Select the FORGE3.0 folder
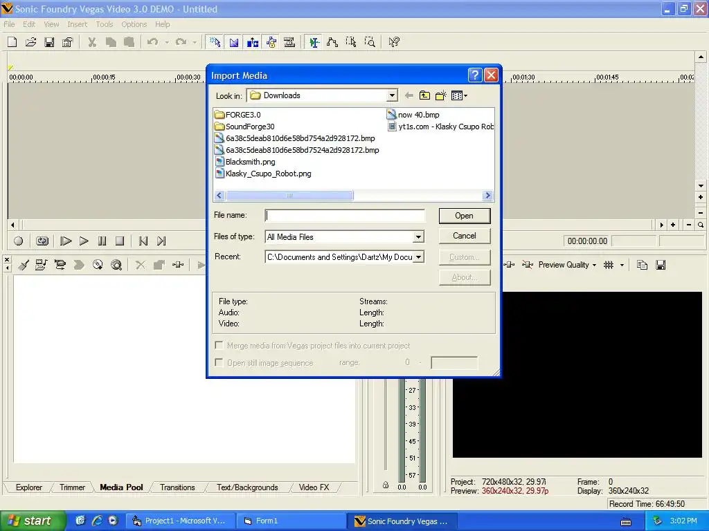The height and width of the screenshot is (531, 709). click(238, 115)
